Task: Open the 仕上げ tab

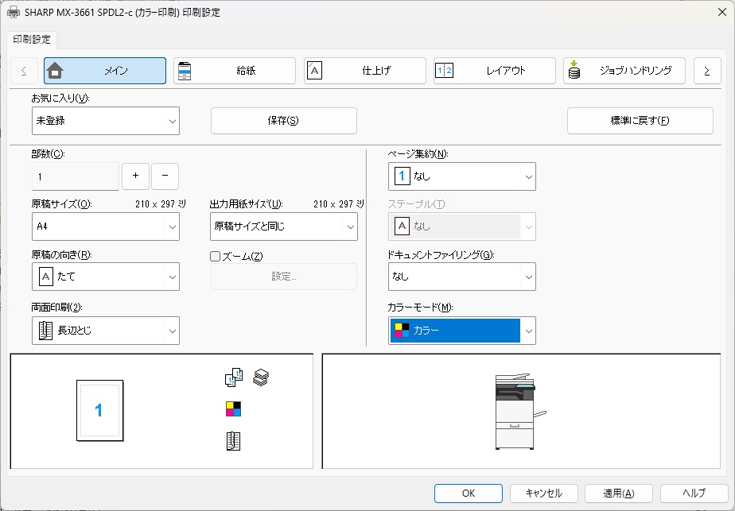Action: pos(364,71)
